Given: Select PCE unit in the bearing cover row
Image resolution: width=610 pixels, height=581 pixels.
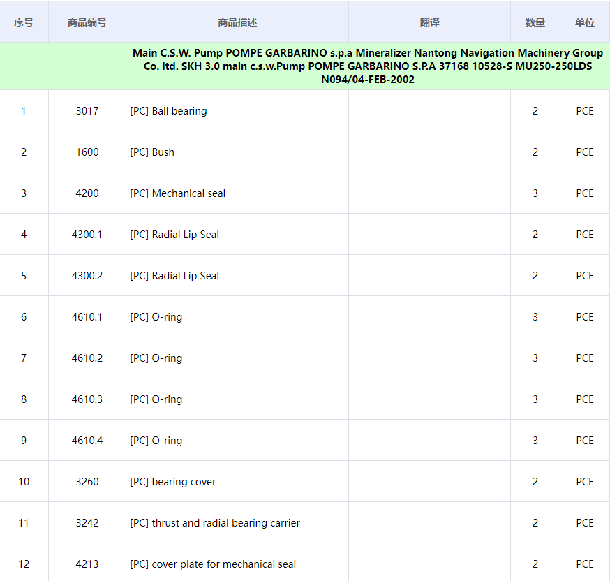Looking at the screenshot, I should point(585,482).
